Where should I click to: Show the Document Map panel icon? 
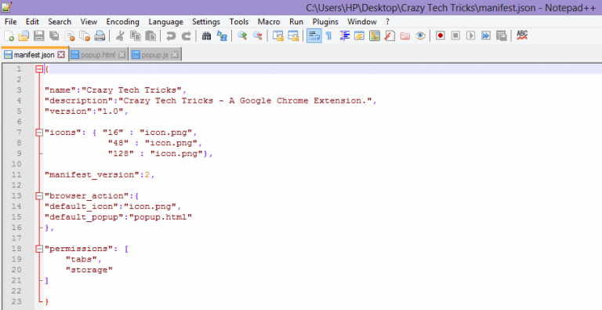coord(375,36)
